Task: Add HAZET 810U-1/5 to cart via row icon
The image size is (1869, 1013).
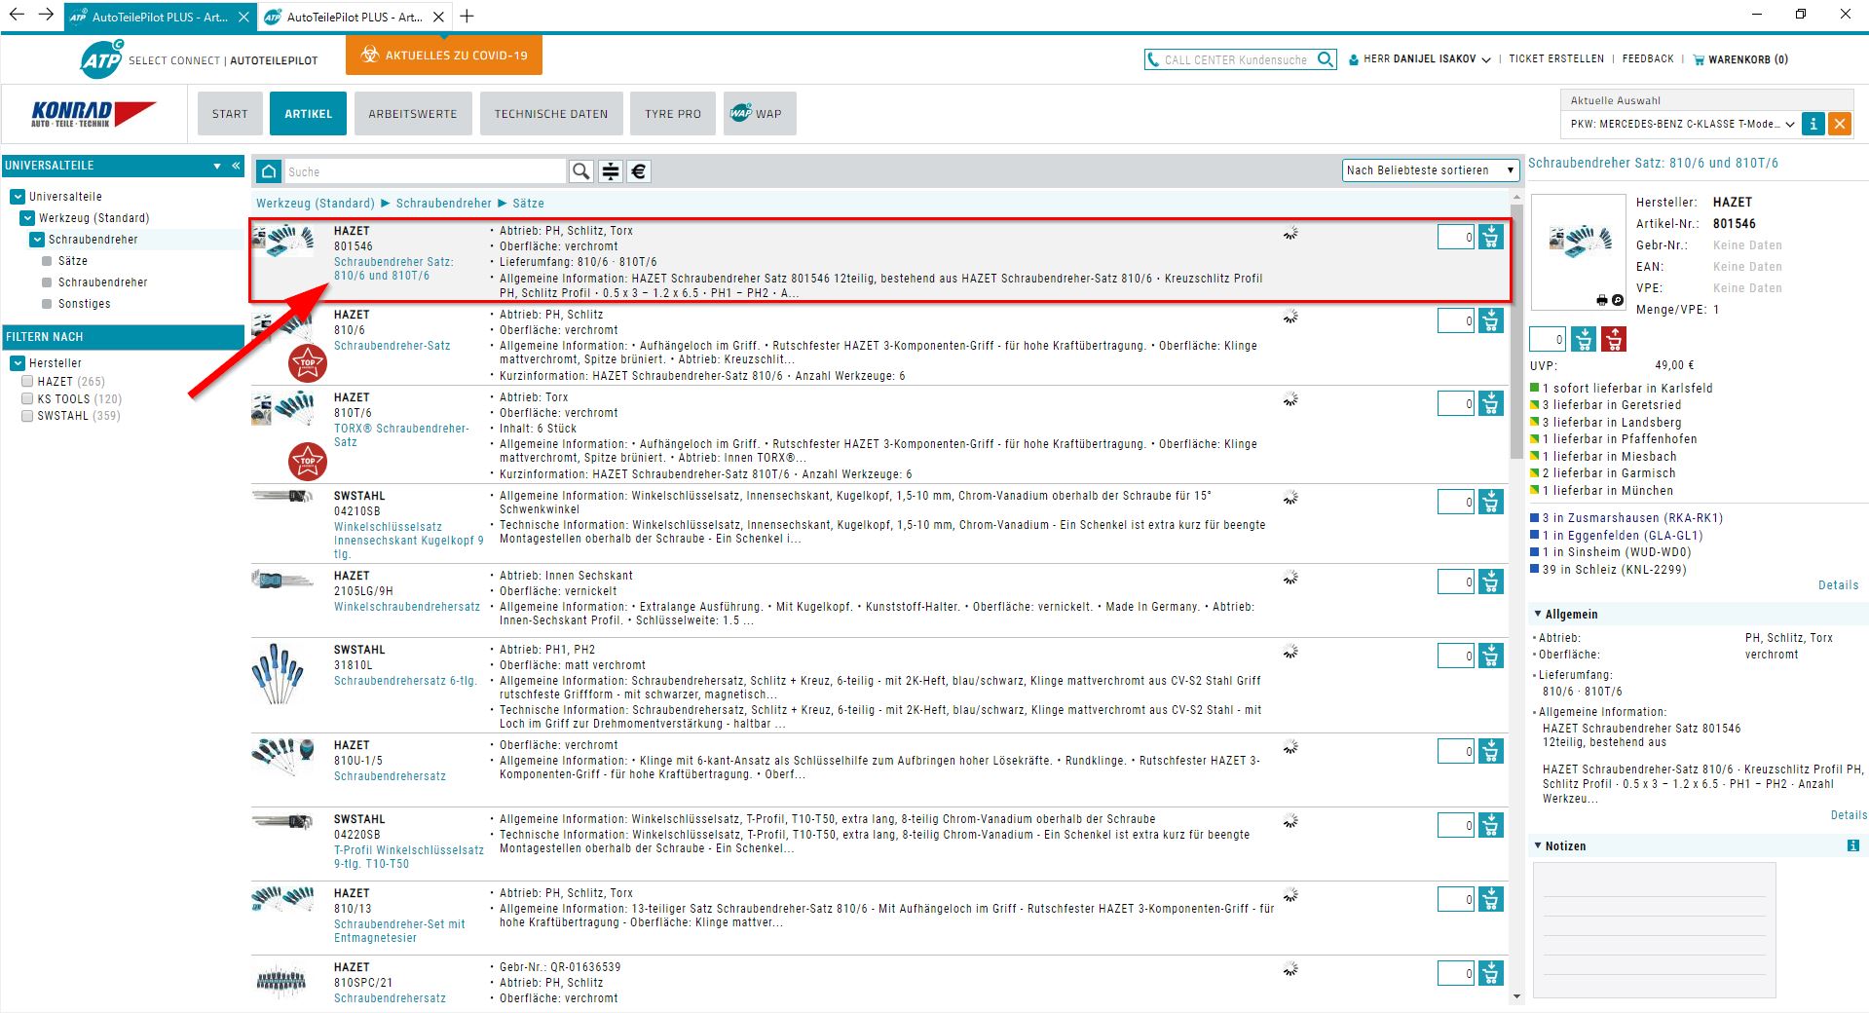Action: [x=1490, y=751]
